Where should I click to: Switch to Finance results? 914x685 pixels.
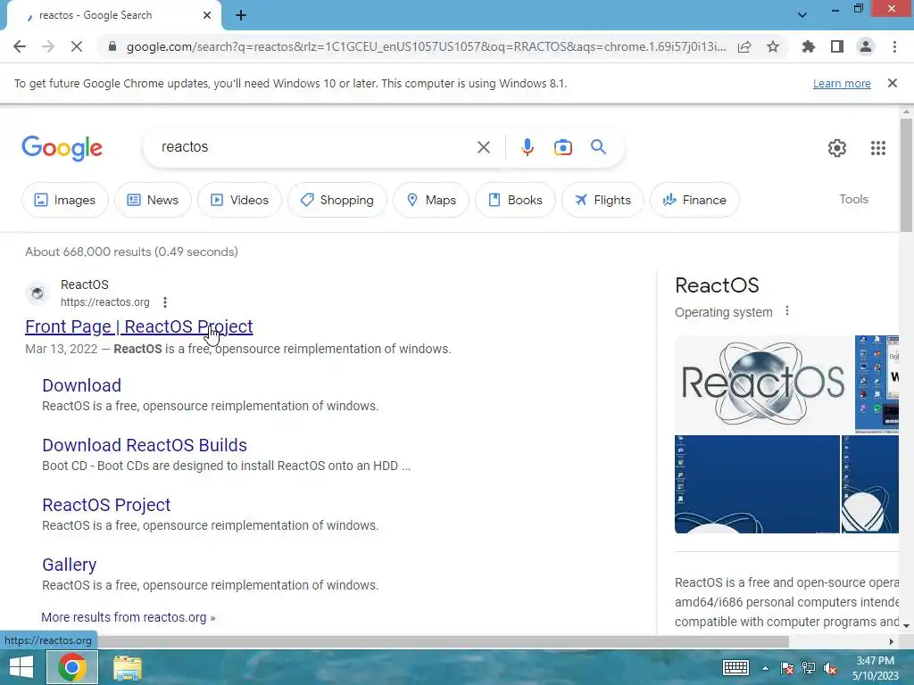[694, 200]
